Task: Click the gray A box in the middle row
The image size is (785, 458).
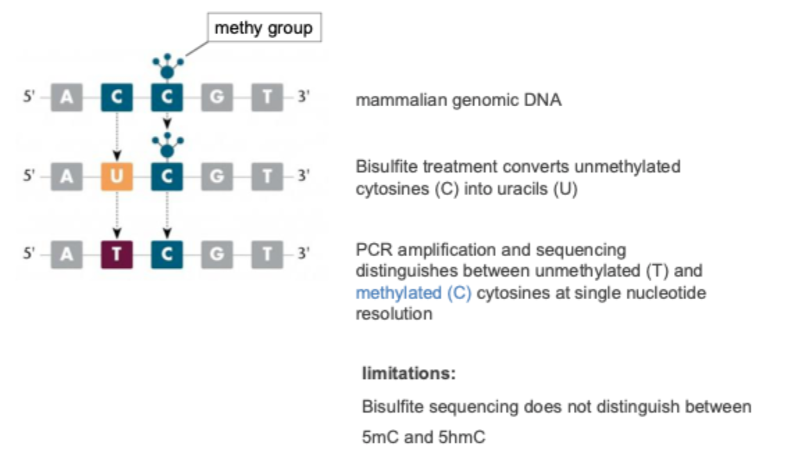Action: coord(67,176)
